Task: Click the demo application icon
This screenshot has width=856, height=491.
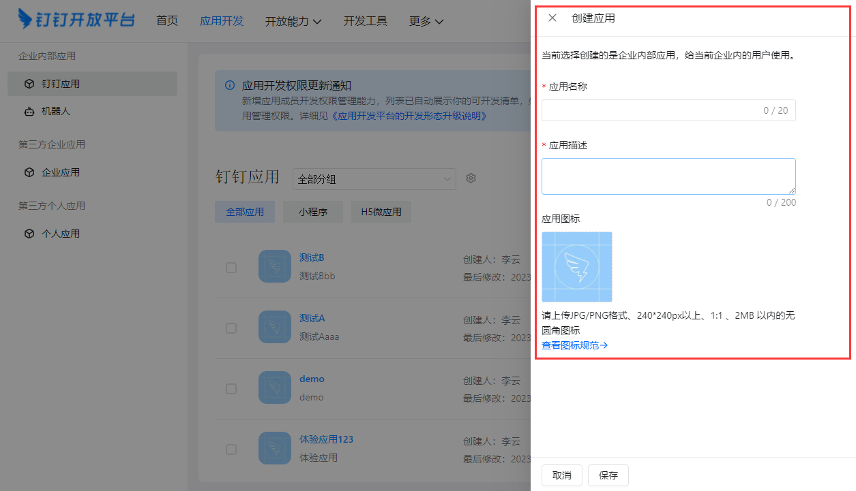Action: (275, 387)
